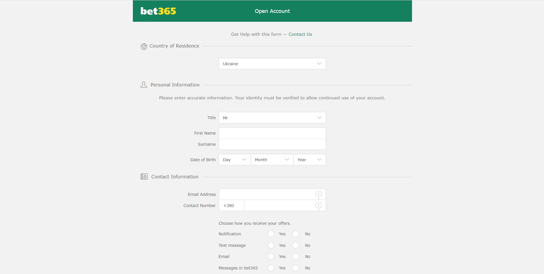The height and width of the screenshot is (274, 544).
Task: Click the Personal Information person icon
Action: [x=144, y=85]
